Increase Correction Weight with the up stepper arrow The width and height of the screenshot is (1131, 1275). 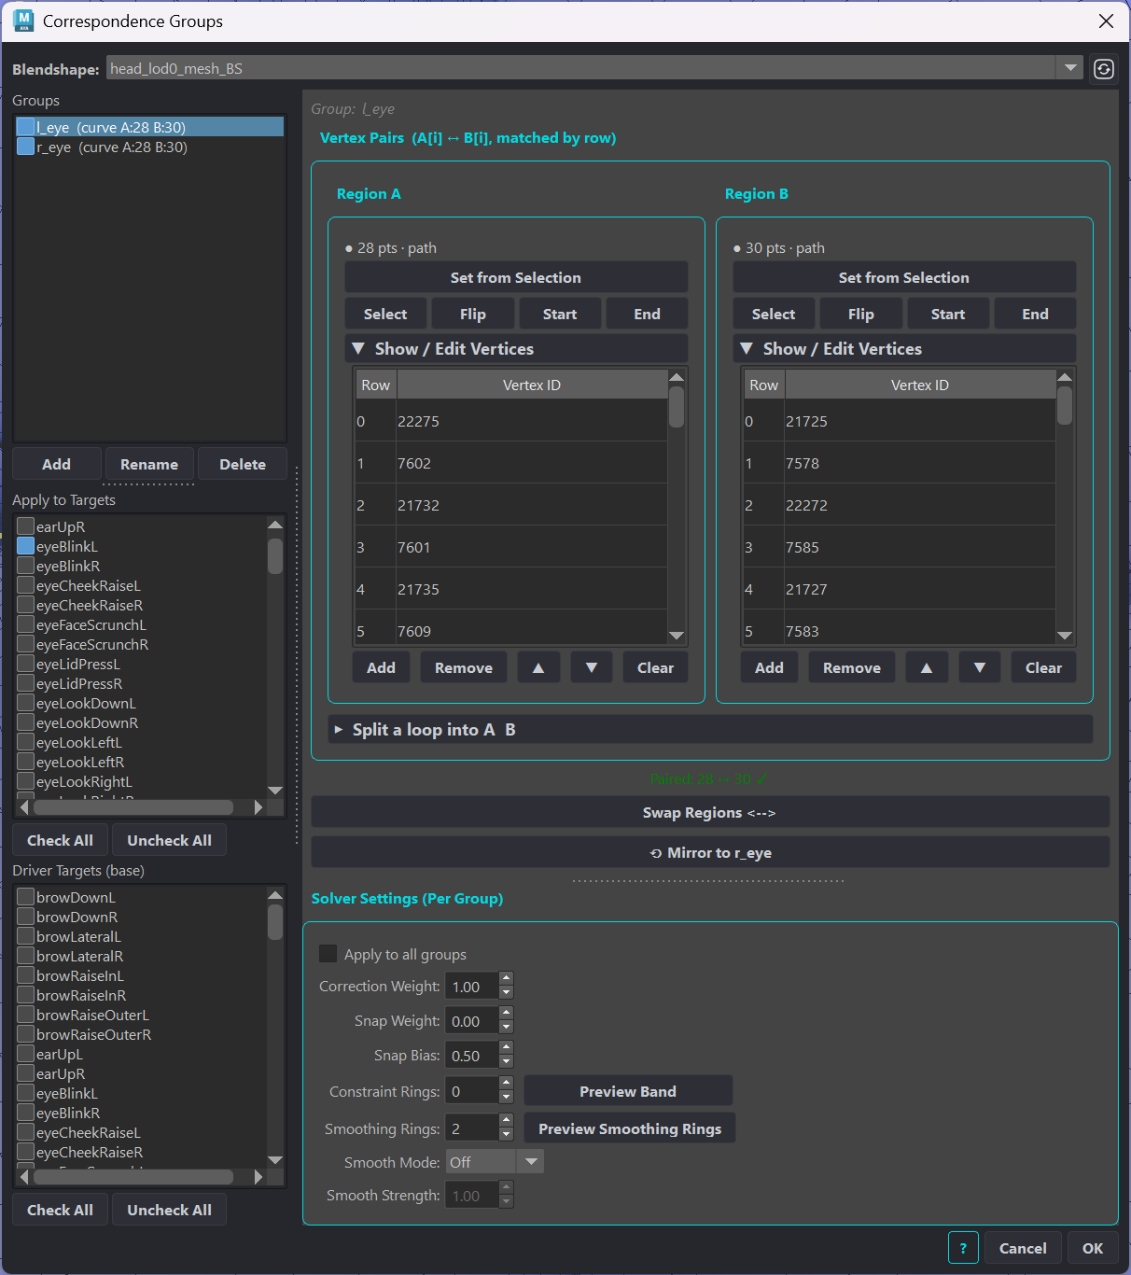pos(506,978)
